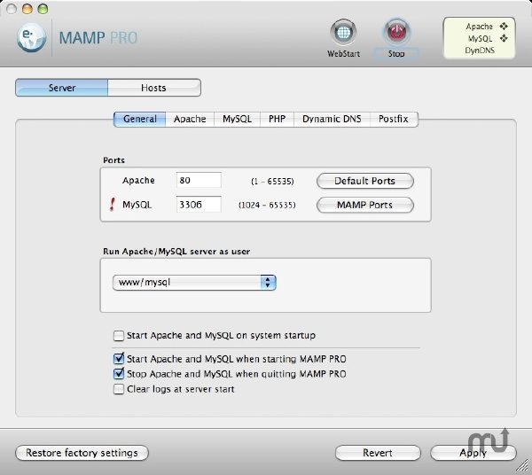
Task: Open the www/mysql user dropdown
Action: (x=194, y=283)
